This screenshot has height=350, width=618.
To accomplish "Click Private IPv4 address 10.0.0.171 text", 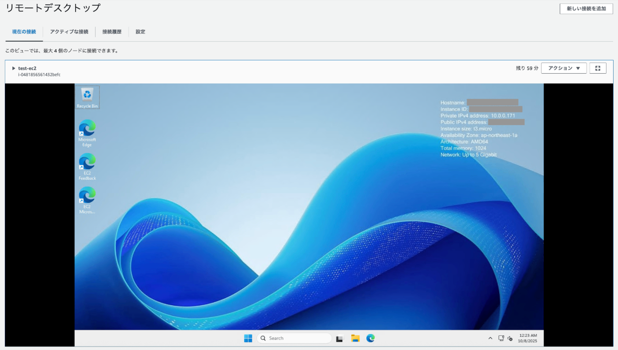I will (478, 115).
